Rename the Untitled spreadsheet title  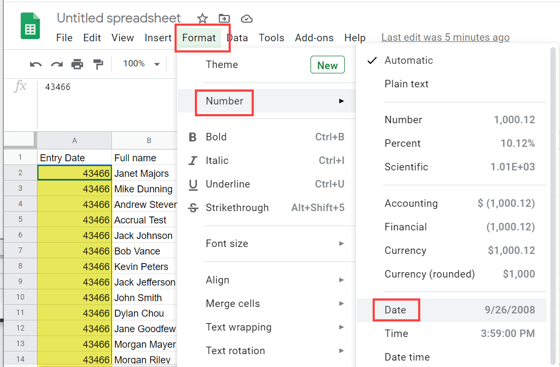tap(118, 18)
